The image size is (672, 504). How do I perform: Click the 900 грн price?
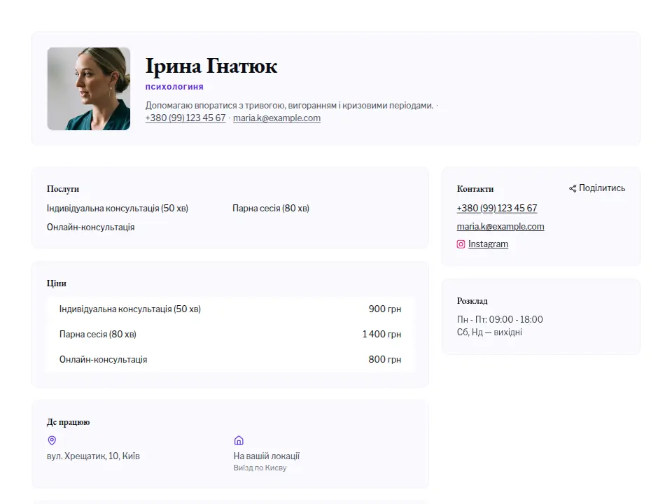click(385, 309)
